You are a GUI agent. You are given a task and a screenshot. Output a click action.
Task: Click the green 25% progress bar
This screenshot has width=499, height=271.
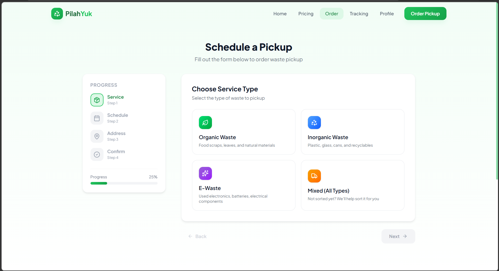[x=99, y=183]
